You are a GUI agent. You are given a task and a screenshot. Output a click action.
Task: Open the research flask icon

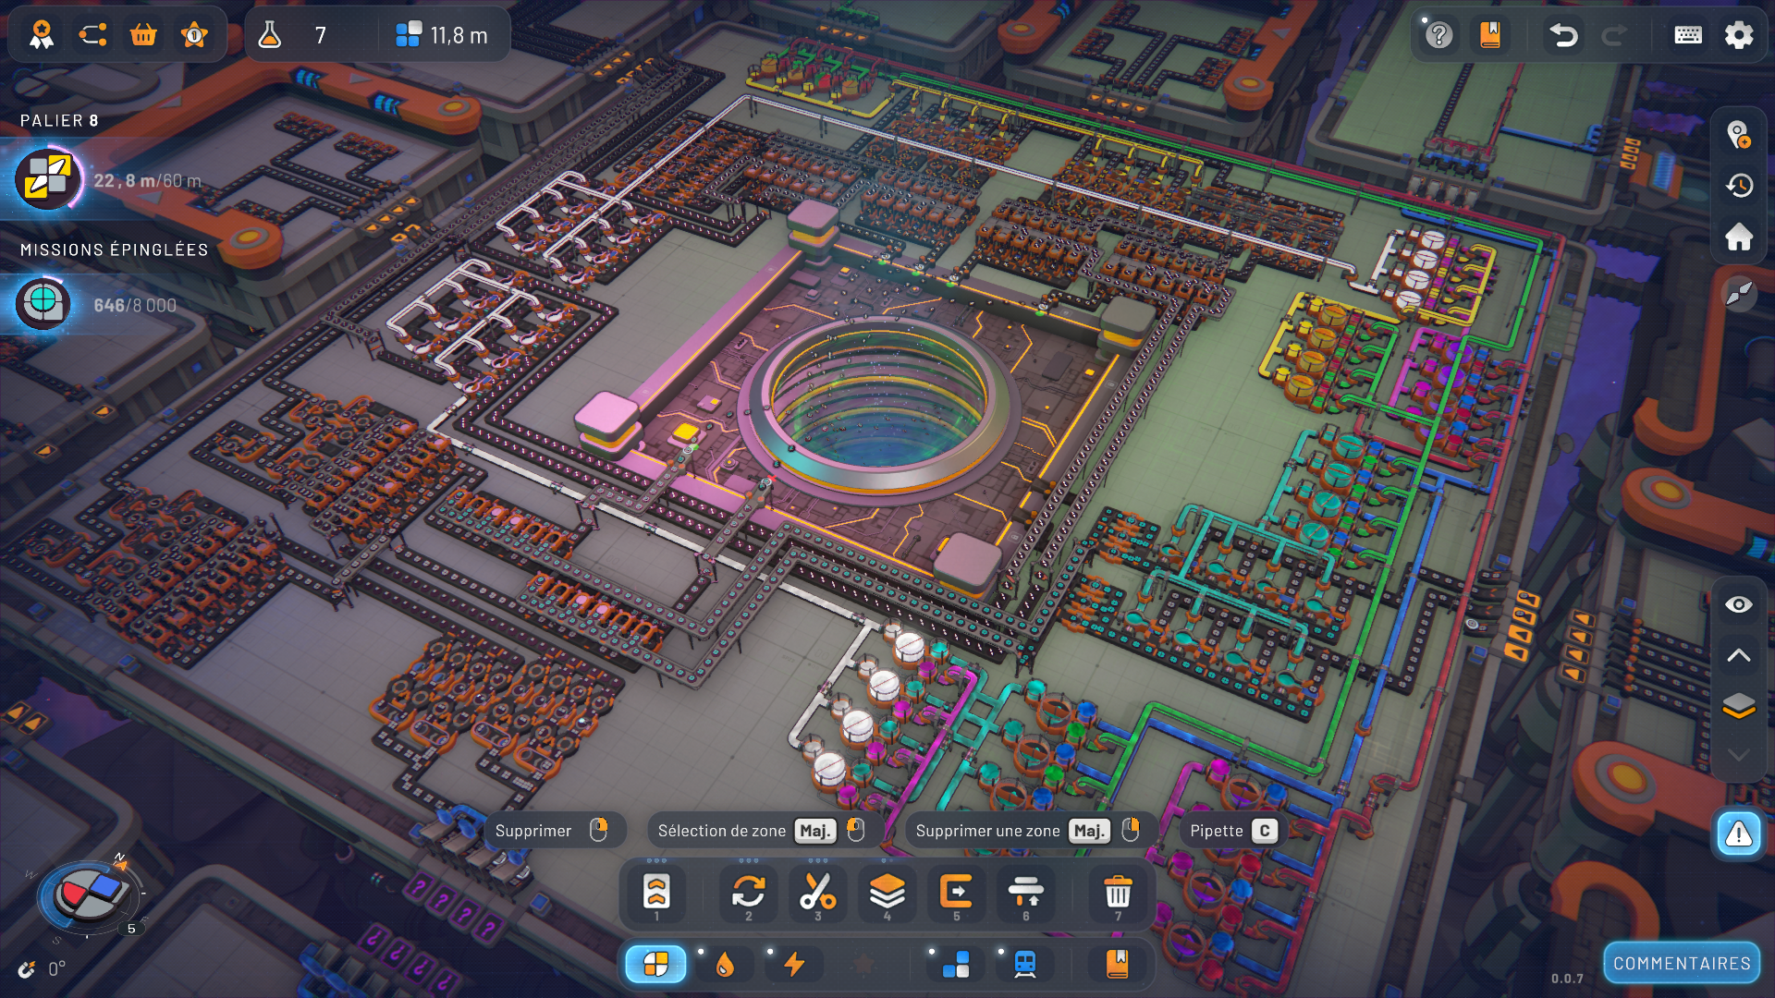tap(269, 35)
